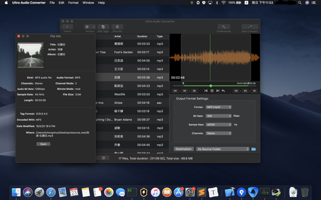The image size is (321, 200).
Task: Click the trim end marker on timeline
Action: [x=248, y=83]
